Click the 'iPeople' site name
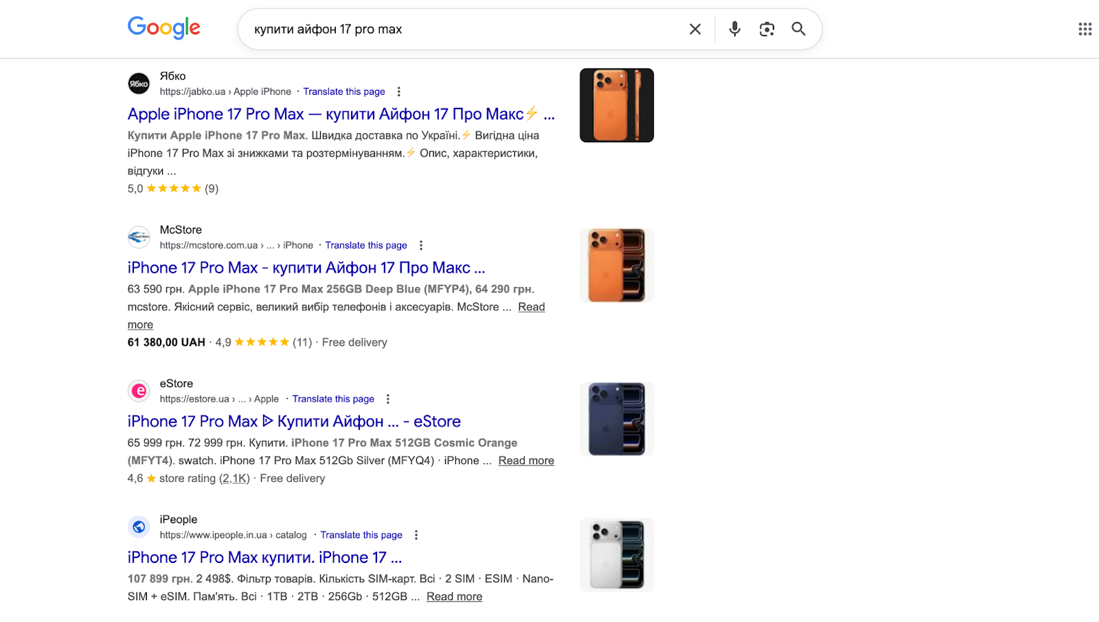 [179, 520]
